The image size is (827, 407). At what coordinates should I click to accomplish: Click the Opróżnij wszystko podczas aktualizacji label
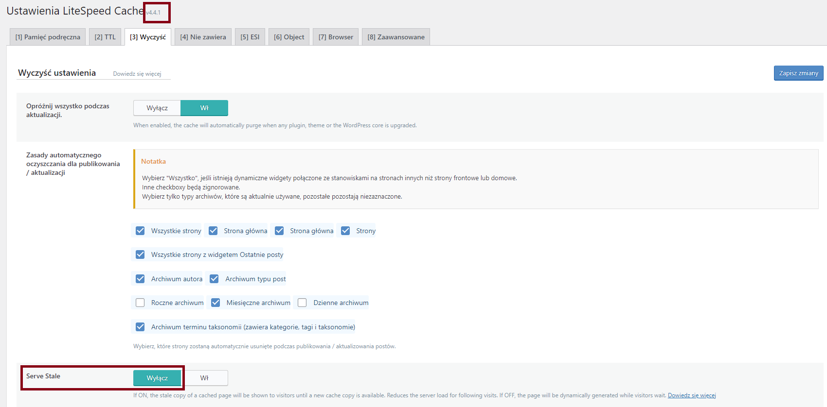68,110
